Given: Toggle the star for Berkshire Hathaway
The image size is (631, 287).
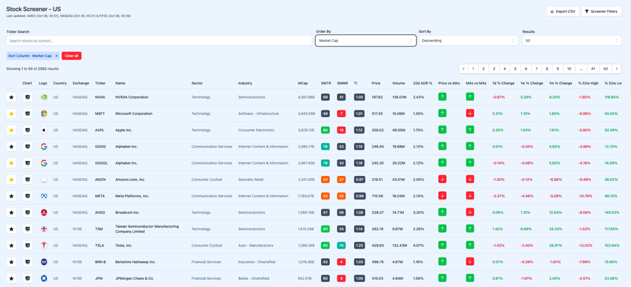Looking at the screenshot, I should [12, 262].
